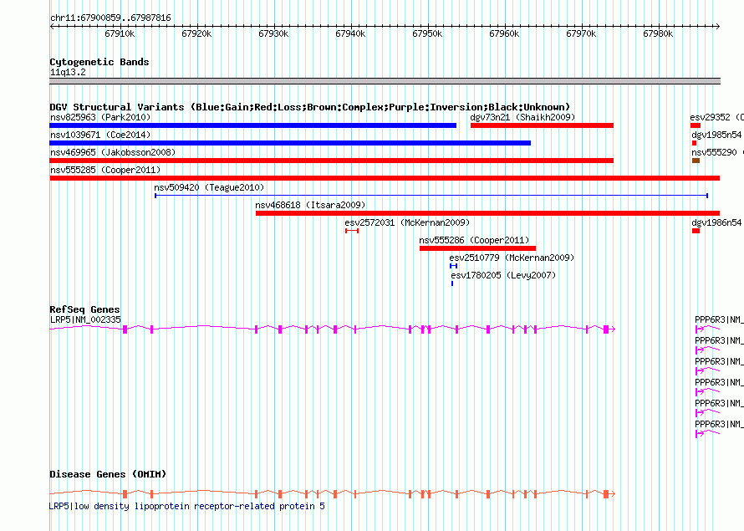Click the nsv509420 (Teague2010) label text
The image size is (744, 531).
coord(209,187)
